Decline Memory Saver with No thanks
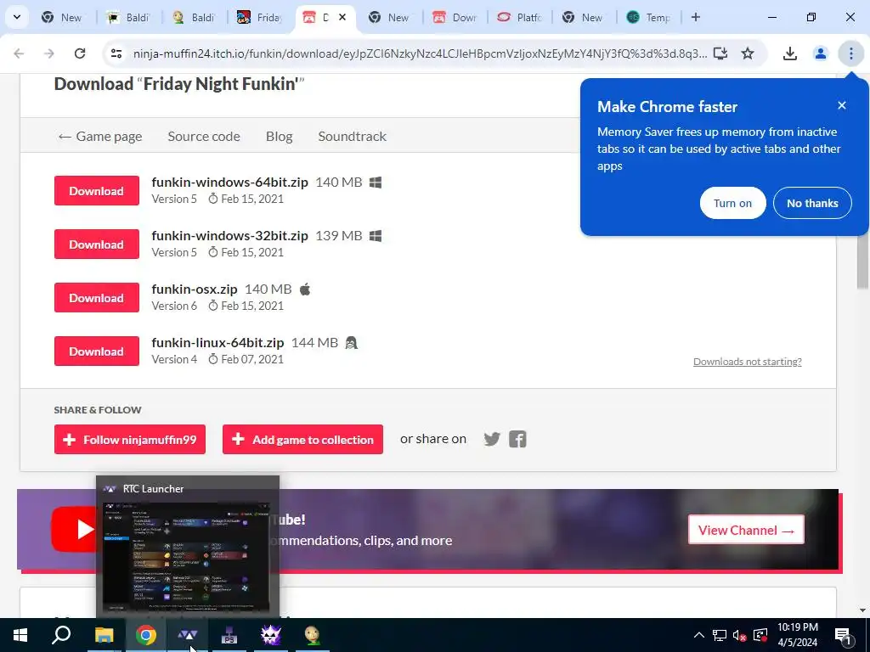 click(812, 203)
